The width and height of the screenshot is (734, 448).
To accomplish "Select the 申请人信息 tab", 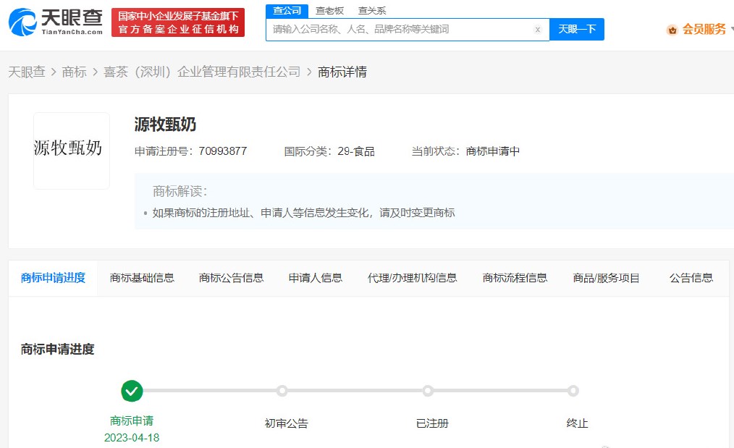I will tap(316, 278).
